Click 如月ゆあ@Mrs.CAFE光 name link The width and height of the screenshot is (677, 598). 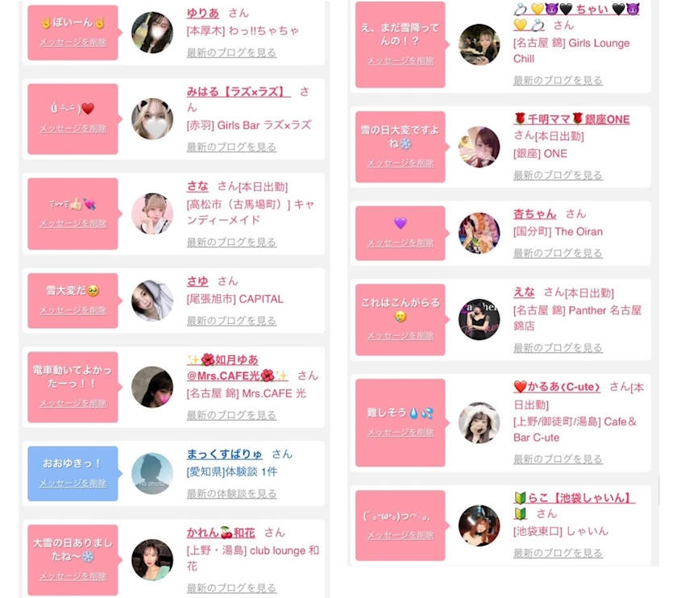click(x=237, y=368)
